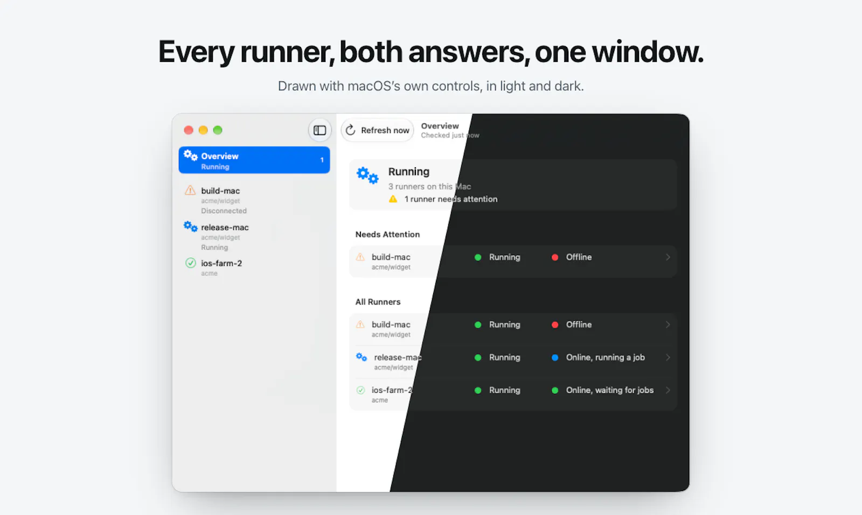Click warning icon on Needs Attention build-mac row
Image resolution: width=862 pixels, height=515 pixels.
[x=360, y=257]
